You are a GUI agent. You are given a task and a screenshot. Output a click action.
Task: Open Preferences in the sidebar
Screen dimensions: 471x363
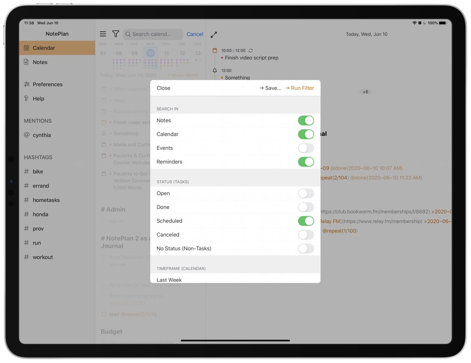[57, 84]
